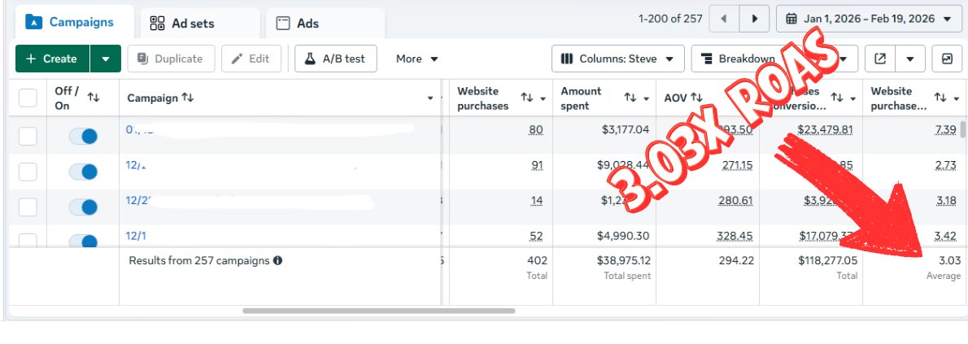Image resolution: width=968 pixels, height=344 pixels.
Task: Open campaign link in the 3.42 row
Action: coord(136,236)
